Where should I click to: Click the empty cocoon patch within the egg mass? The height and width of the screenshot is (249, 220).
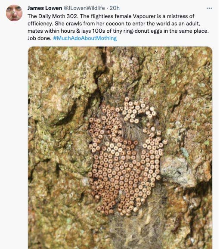(x=133, y=132)
